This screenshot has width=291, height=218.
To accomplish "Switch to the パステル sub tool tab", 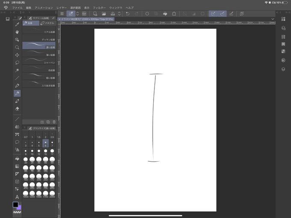I will tap(48, 23).
